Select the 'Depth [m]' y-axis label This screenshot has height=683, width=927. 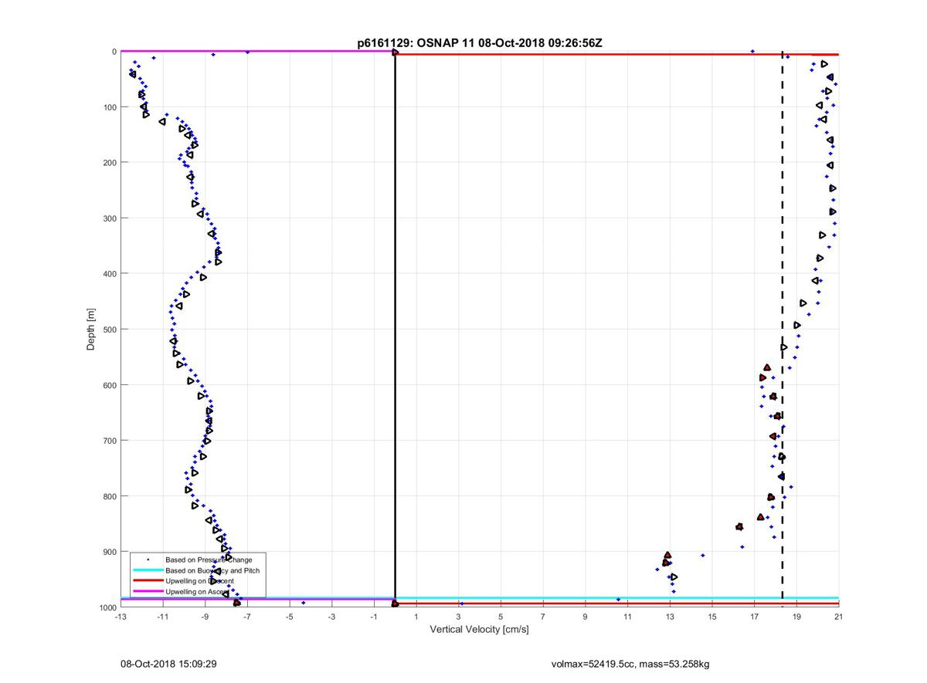click(x=91, y=330)
